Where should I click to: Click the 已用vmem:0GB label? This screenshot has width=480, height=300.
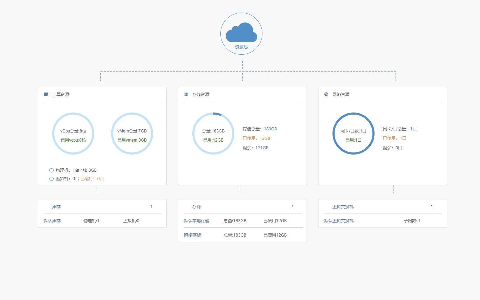pyautogui.click(x=132, y=140)
